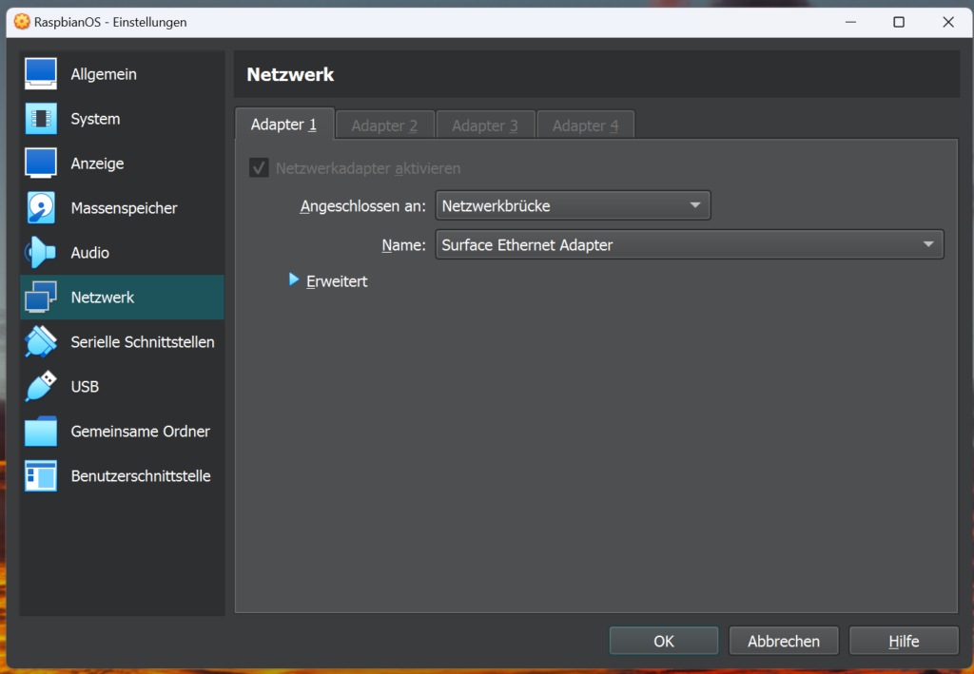Click the Benutzerschnittstelle layout icon
This screenshot has height=674, width=974.
tap(41, 476)
